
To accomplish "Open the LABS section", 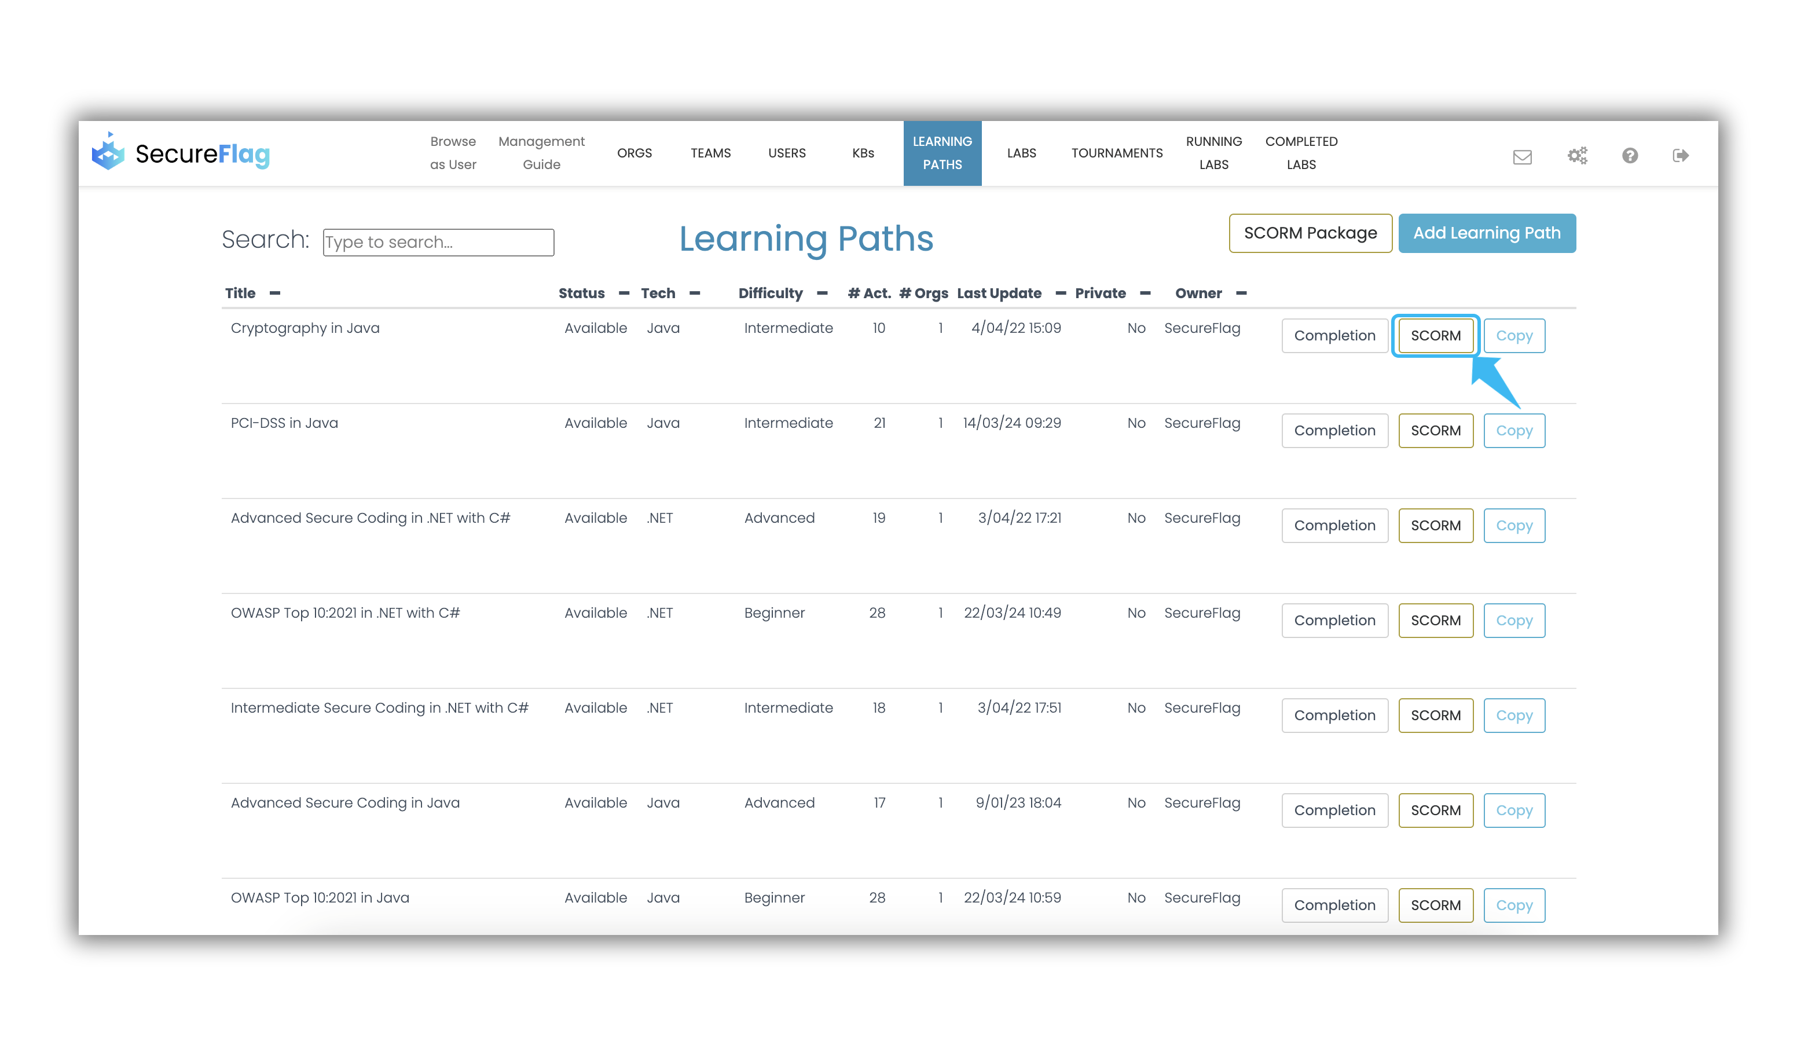I will pyautogui.click(x=1021, y=153).
